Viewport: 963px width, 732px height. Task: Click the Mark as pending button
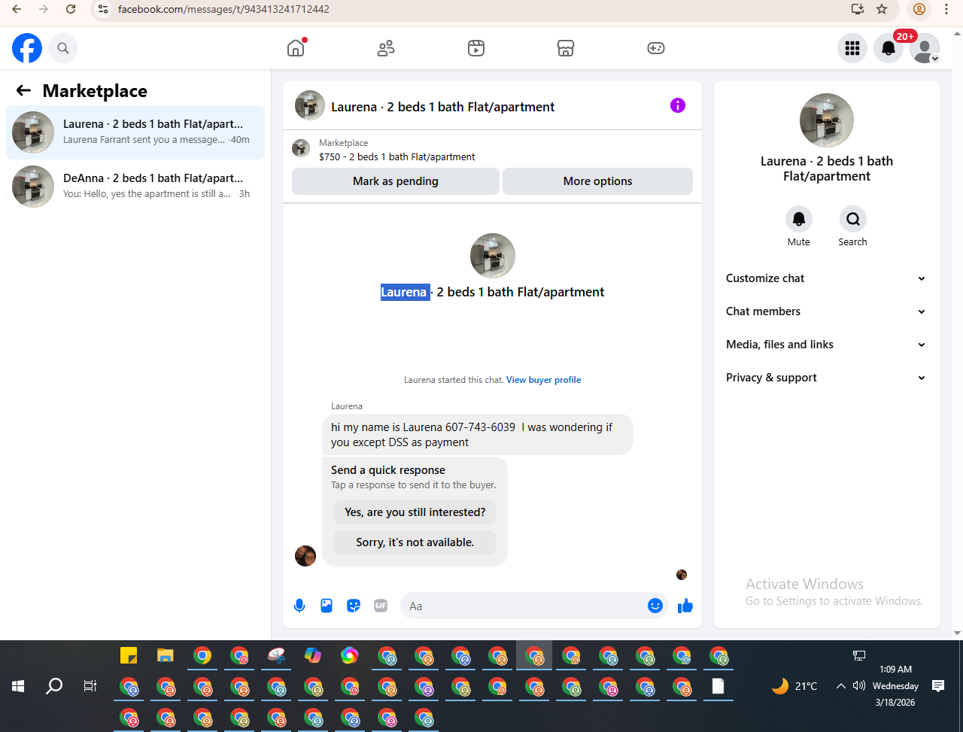tap(396, 181)
